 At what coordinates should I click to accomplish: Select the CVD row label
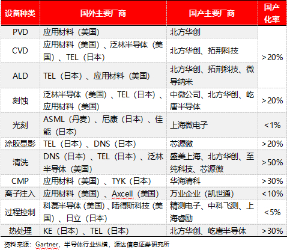(20, 50)
